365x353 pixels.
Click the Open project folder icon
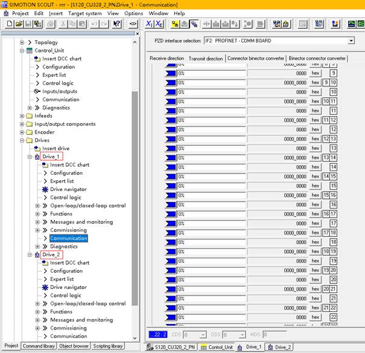click(19, 24)
